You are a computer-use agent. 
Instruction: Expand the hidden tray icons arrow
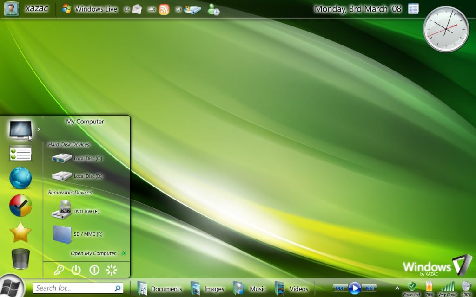(x=397, y=289)
